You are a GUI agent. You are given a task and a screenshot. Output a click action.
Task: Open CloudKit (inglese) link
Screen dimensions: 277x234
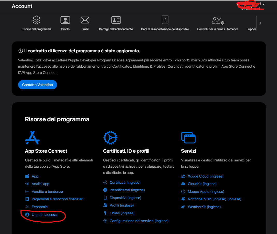[202, 184]
